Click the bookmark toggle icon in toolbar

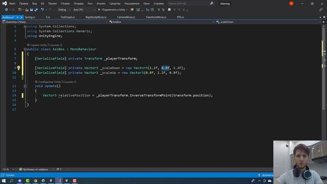coord(169,10)
